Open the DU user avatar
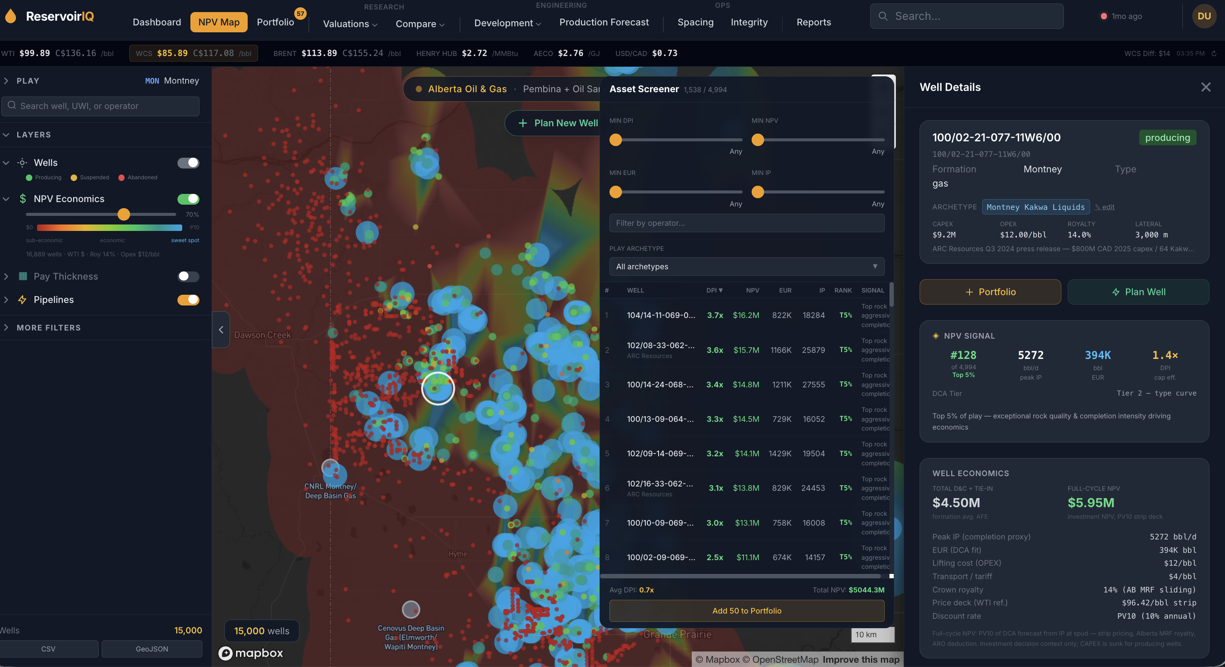Screen dimensions: 1225x667 pyautogui.click(x=1204, y=16)
